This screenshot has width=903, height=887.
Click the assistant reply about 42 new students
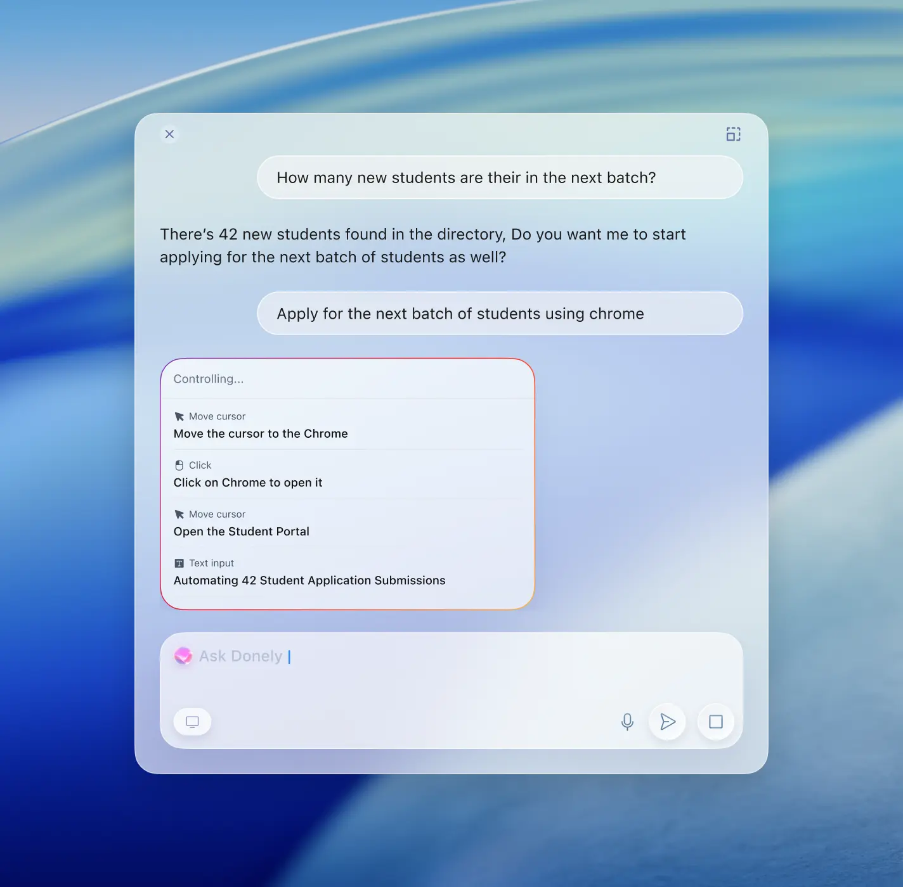pos(422,246)
